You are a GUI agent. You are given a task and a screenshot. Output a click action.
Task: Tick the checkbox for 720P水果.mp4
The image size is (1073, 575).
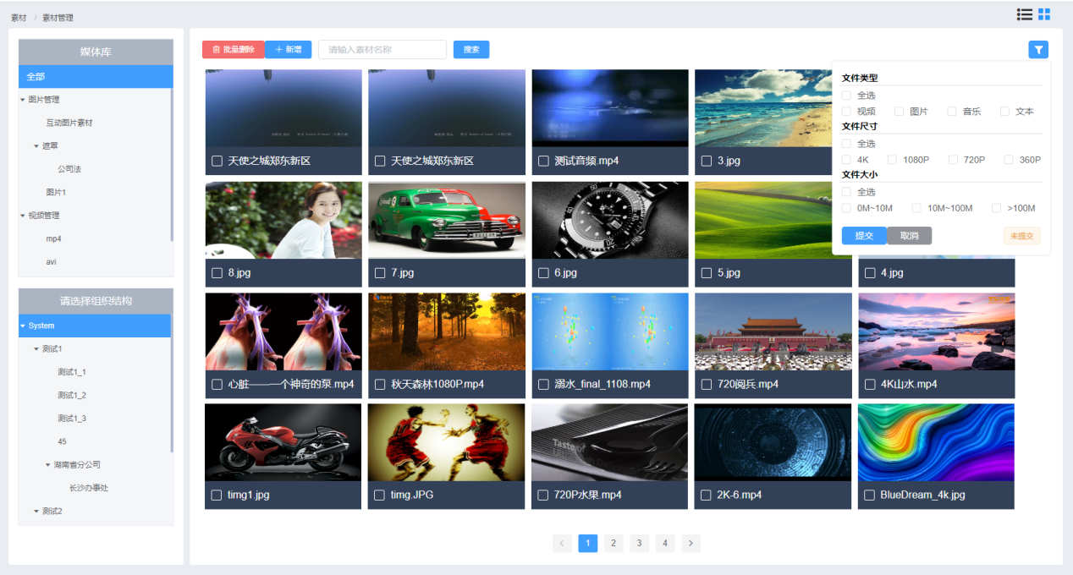pyautogui.click(x=543, y=496)
